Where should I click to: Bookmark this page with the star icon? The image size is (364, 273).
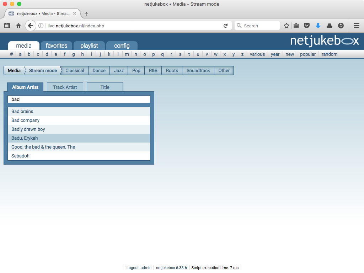click(x=286, y=26)
